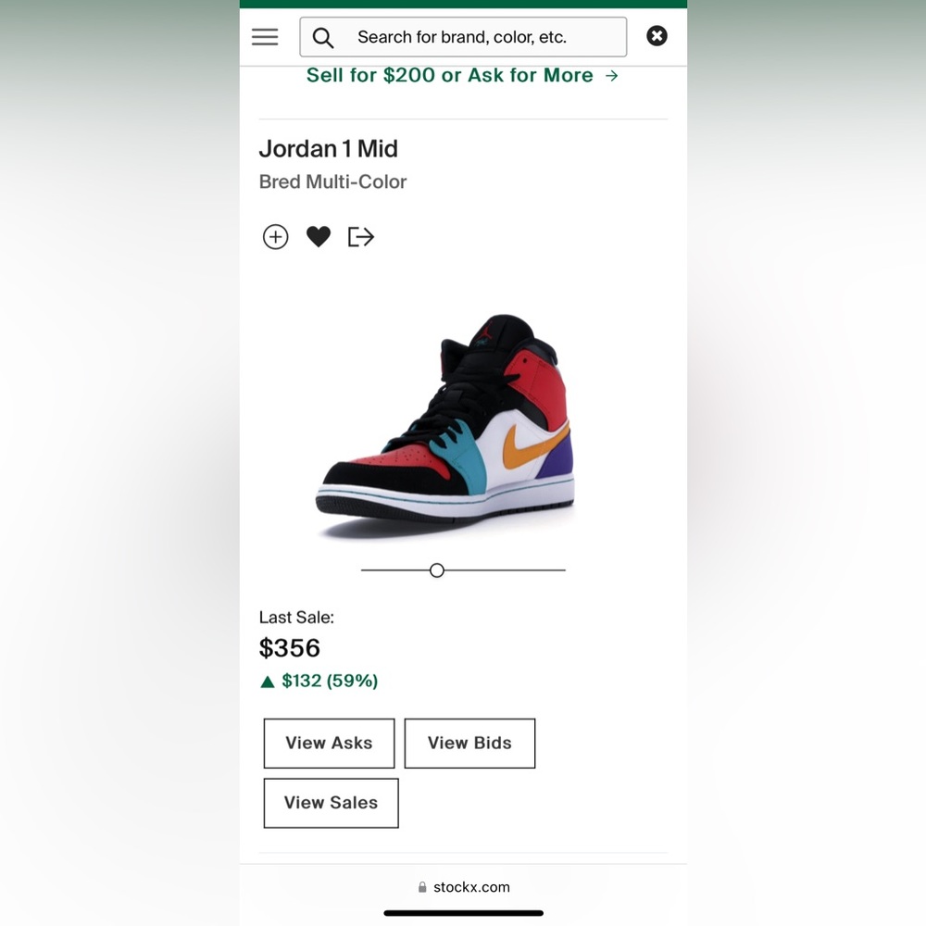Screen dimensions: 926x926
Task: Open the hamburger navigation menu
Action: coord(265,37)
